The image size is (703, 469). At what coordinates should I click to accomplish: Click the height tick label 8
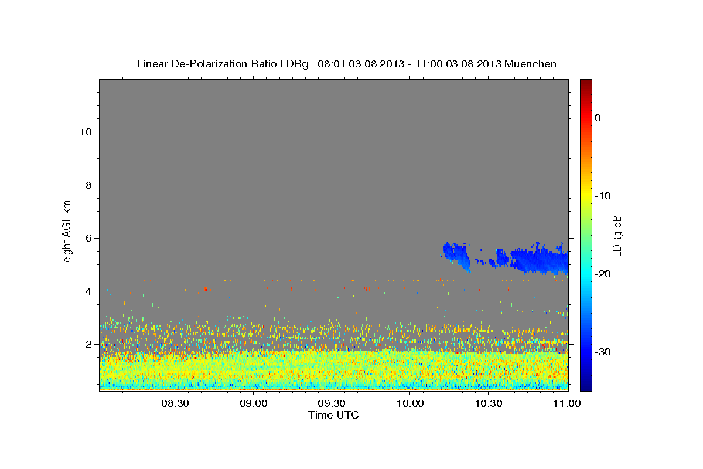pos(88,185)
